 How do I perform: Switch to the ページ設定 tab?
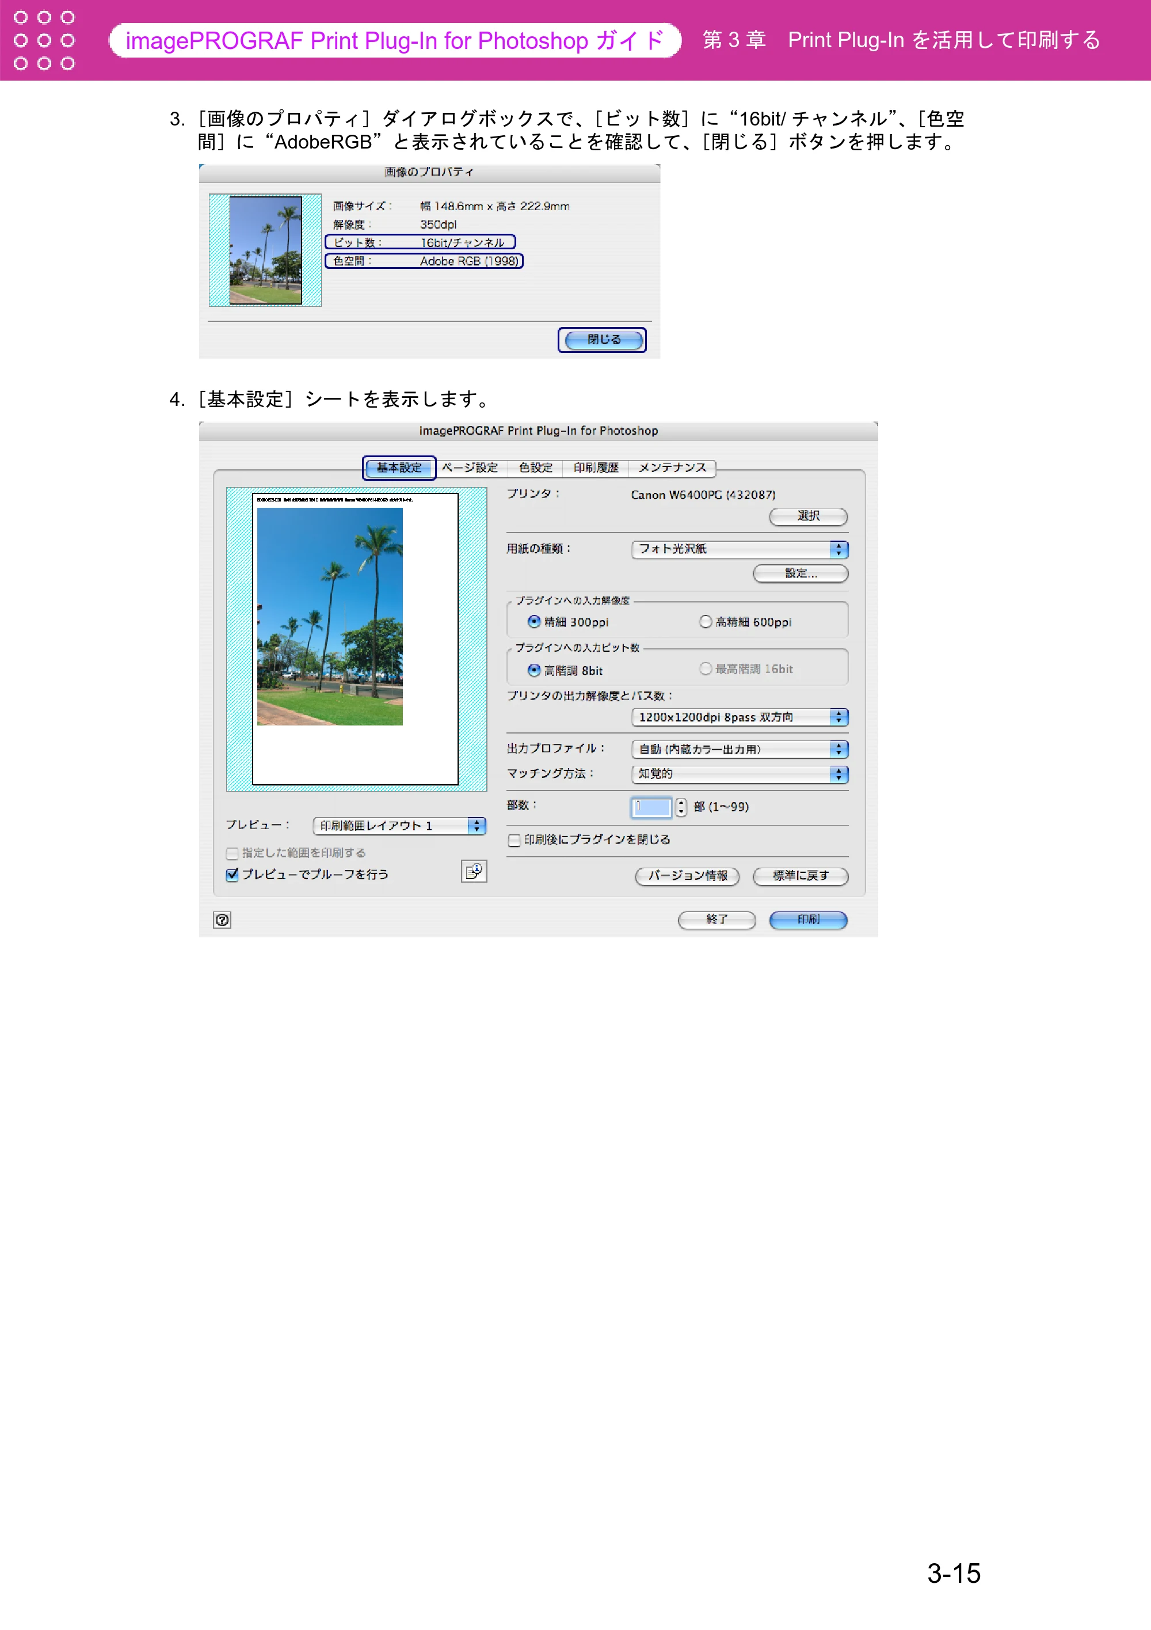(x=470, y=468)
